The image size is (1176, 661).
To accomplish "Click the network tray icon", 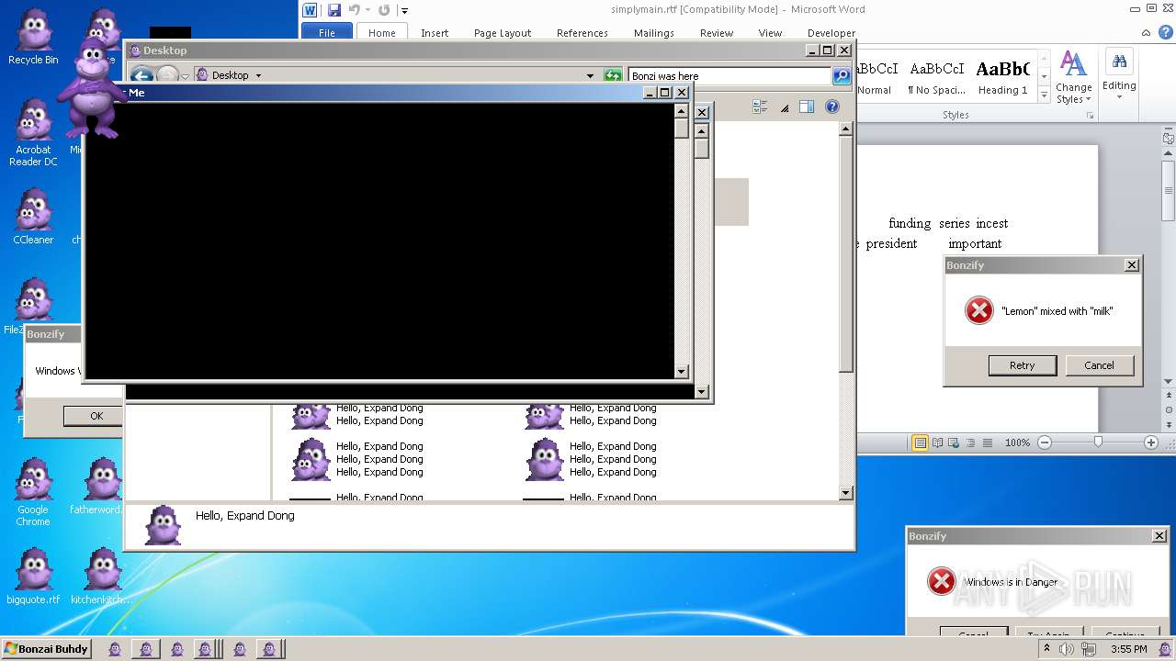I will pyautogui.click(x=1088, y=649).
